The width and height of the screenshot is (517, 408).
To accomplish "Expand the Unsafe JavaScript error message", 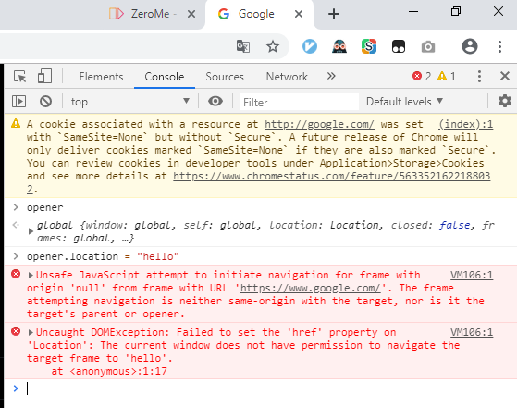I will (31, 275).
